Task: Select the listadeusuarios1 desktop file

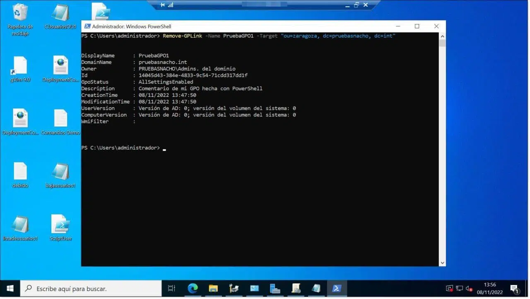Action: click(20, 225)
